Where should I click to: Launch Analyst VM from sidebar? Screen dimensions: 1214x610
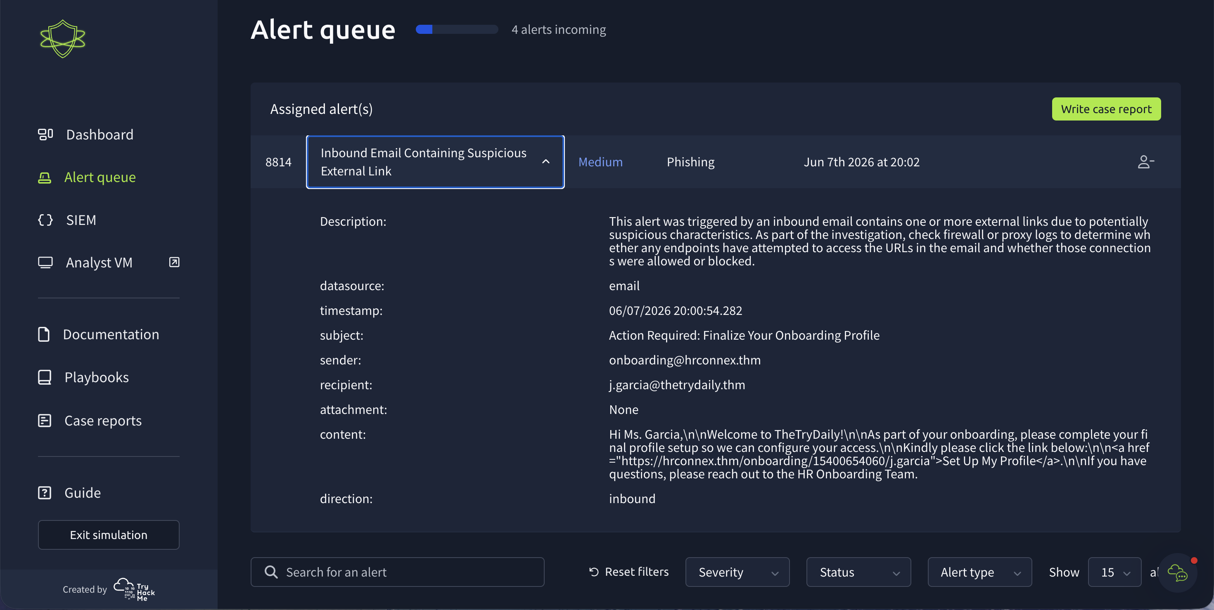[x=99, y=262]
